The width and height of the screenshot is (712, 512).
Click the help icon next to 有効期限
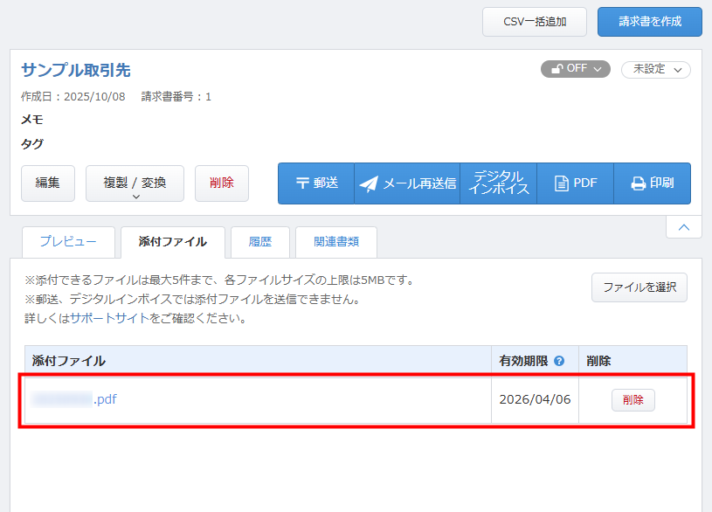(559, 361)
